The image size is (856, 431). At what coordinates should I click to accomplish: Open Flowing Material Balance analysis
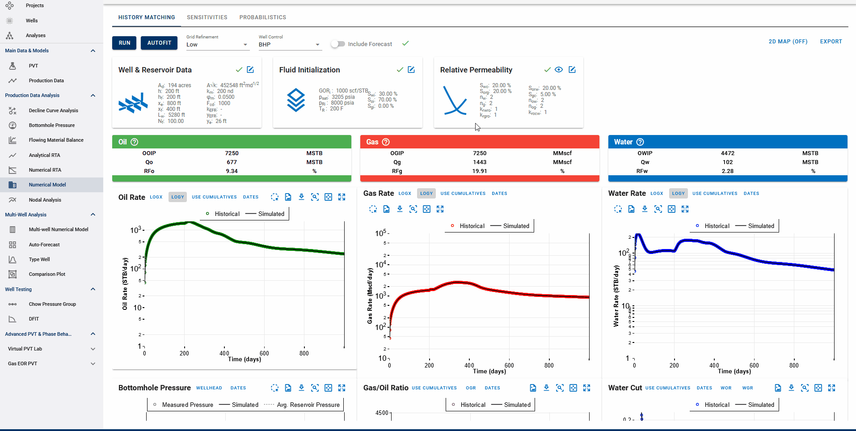pos(56,140)
